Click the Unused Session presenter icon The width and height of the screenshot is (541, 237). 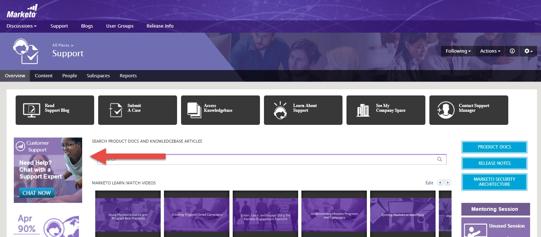click(476, 230)
